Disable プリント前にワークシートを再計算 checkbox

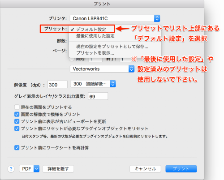coord(17,148)
